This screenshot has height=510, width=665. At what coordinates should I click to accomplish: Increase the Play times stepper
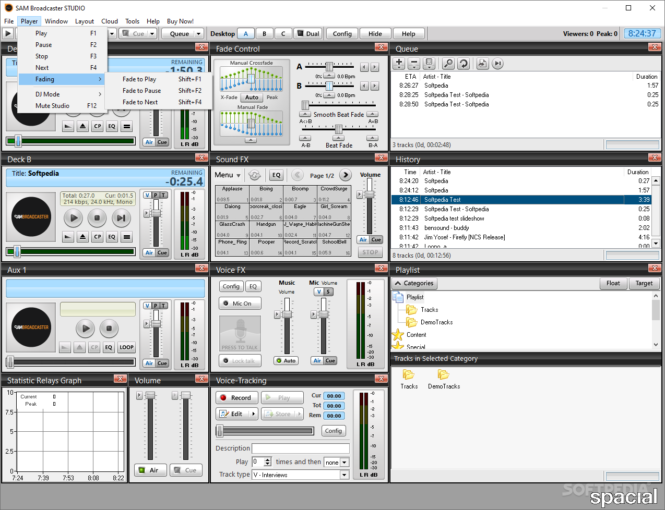[268, 460]
